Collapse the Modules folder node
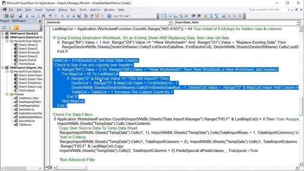 pyautogui.click(x=7, y=94)
